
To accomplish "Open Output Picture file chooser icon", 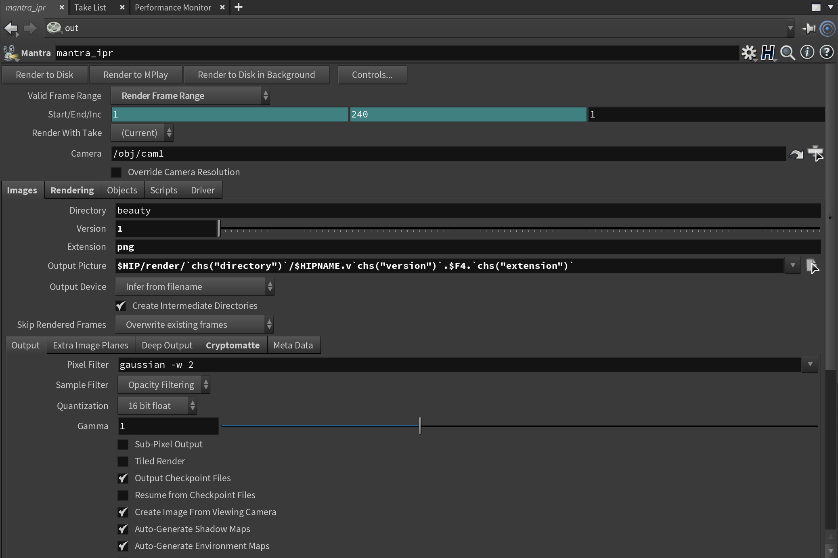I will 812,266.
